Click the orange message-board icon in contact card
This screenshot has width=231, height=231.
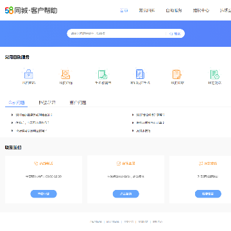[200, 164]
